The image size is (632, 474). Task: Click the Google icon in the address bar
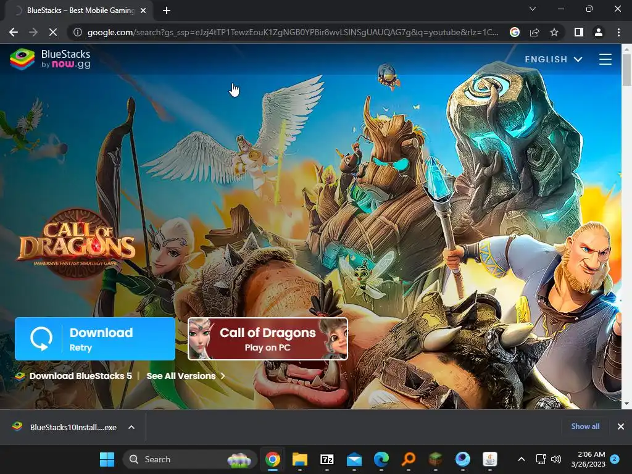(515, 32)
